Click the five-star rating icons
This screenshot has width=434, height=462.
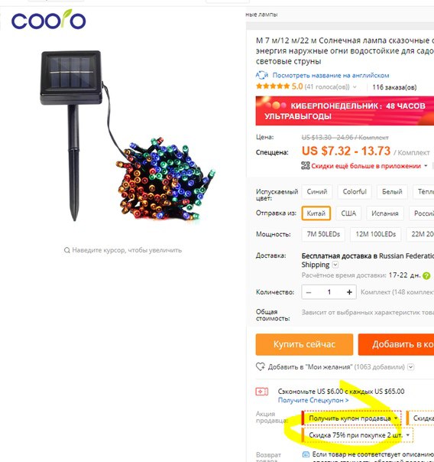click(273, 86)
